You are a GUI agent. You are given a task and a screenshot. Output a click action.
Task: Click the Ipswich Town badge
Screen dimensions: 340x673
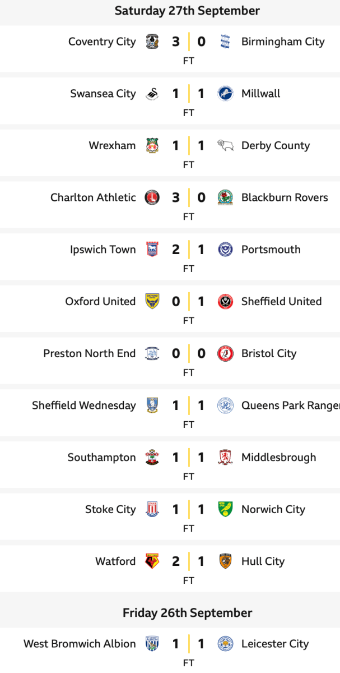tap(152, 250)
